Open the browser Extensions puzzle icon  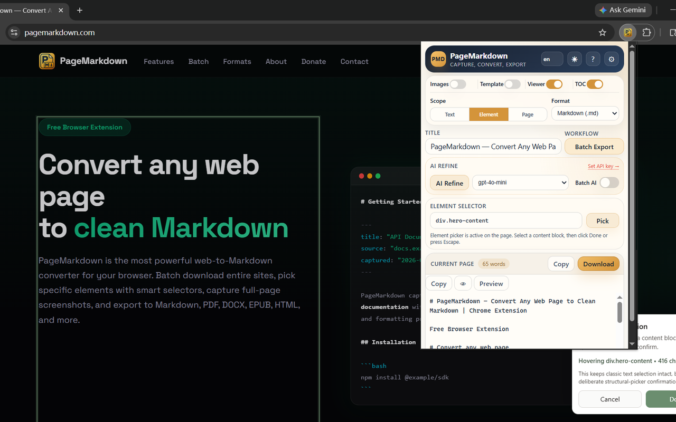647,33
